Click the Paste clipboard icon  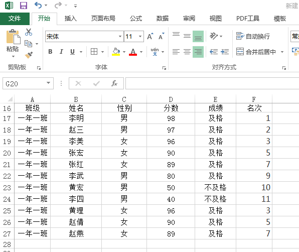point(13,37)
